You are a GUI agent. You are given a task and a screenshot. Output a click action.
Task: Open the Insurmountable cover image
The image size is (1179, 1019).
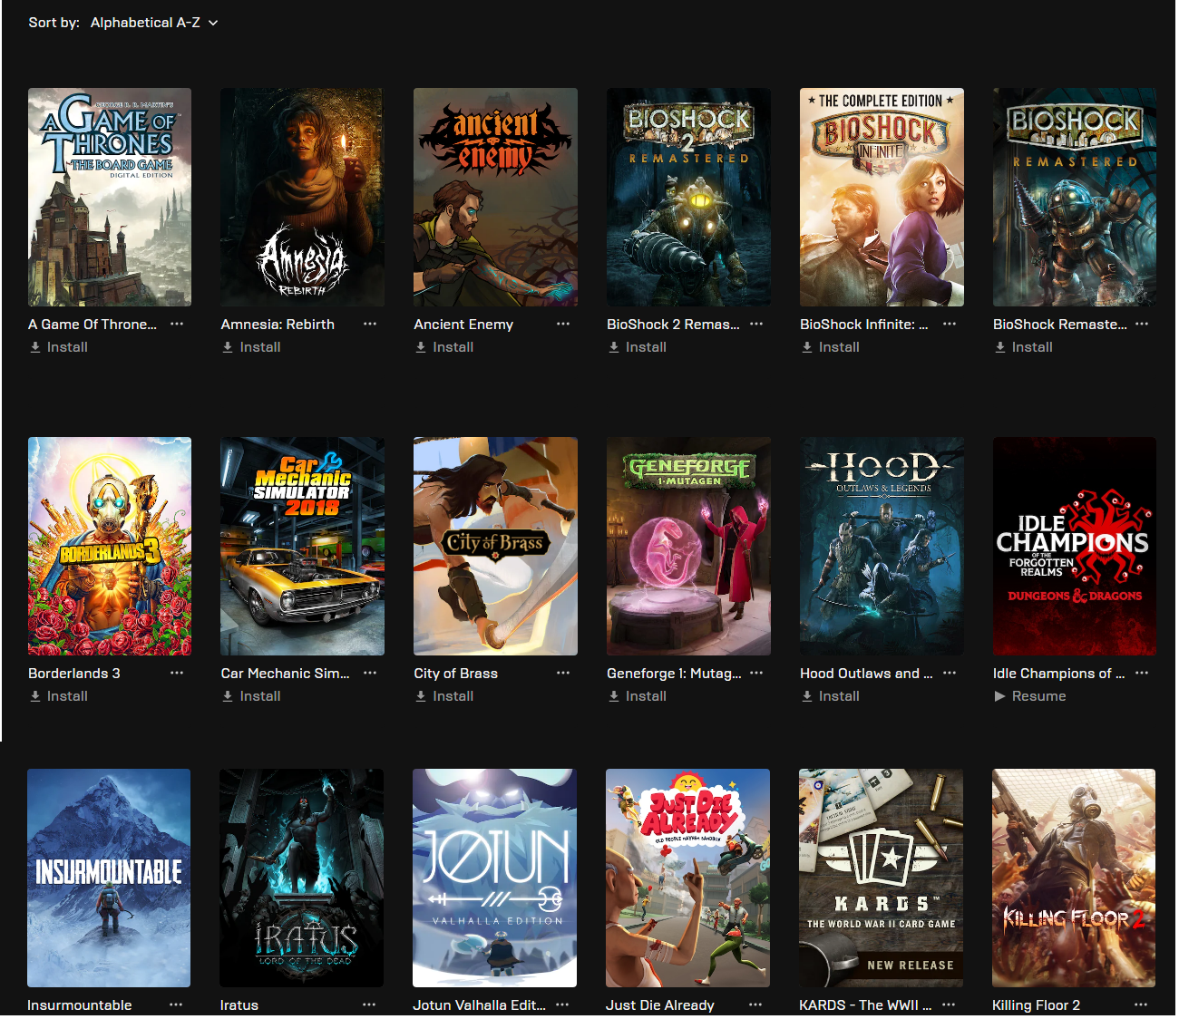[x=109, y=878]
